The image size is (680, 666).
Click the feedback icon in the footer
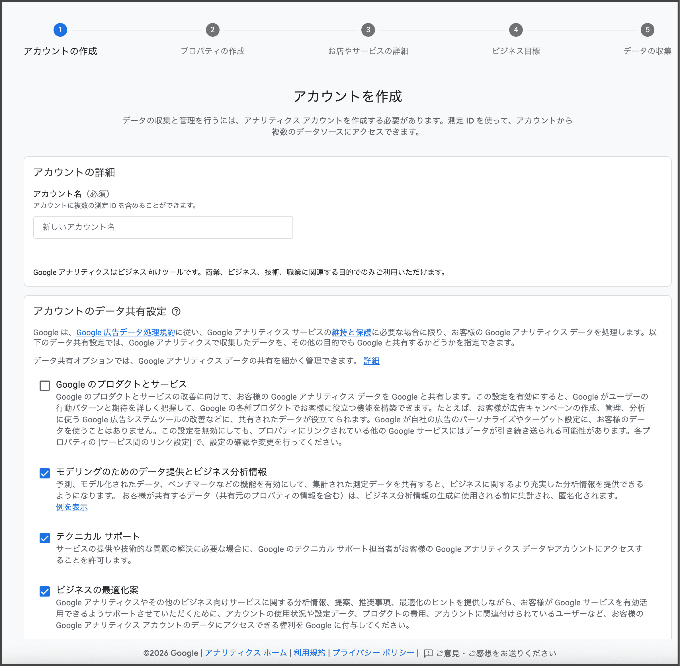pos(428,653)
